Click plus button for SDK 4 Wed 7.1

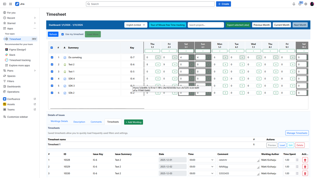tap(259, 79)
